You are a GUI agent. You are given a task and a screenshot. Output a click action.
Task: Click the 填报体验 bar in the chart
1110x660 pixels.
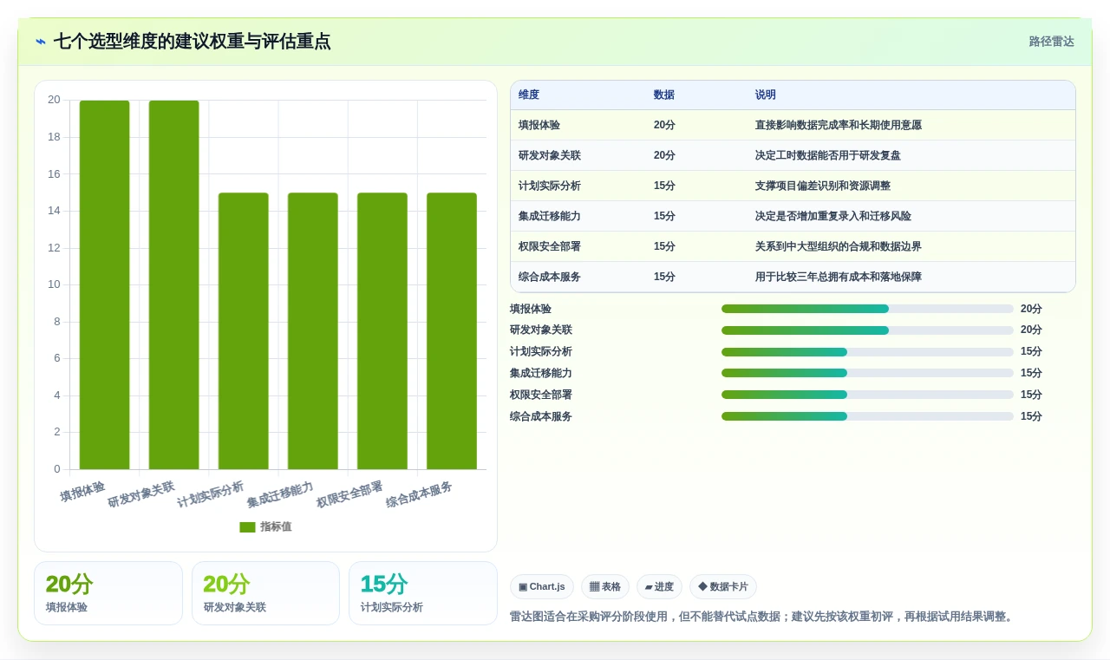104,285
